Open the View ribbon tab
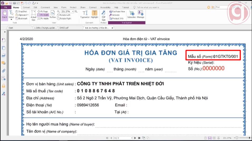252x141 pixels. 56,7
